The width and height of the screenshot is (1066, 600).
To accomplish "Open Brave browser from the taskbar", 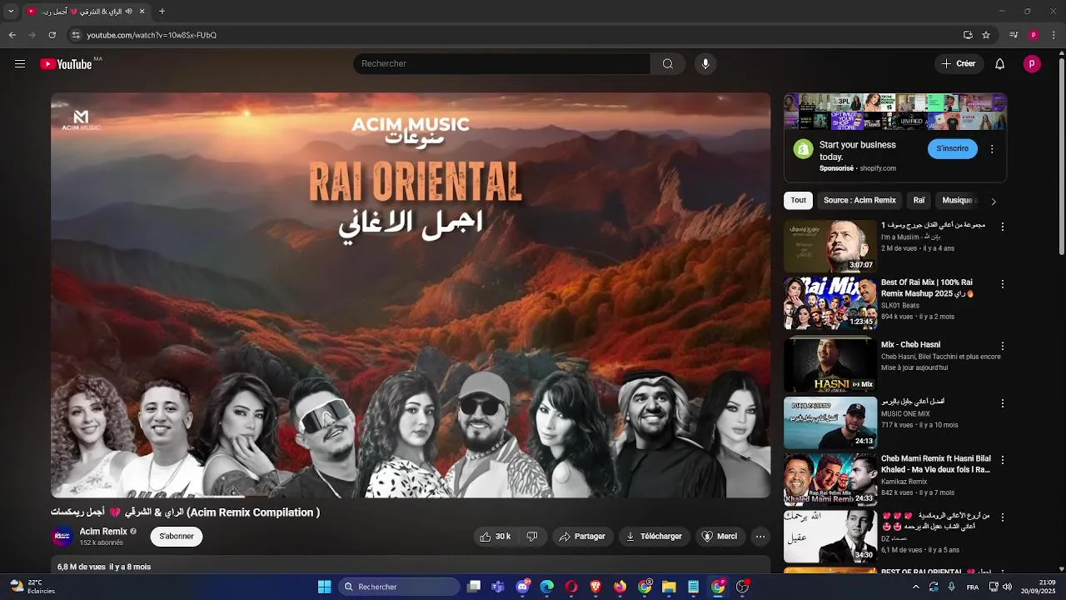I will pyautogui.click(x=595, y=587).
